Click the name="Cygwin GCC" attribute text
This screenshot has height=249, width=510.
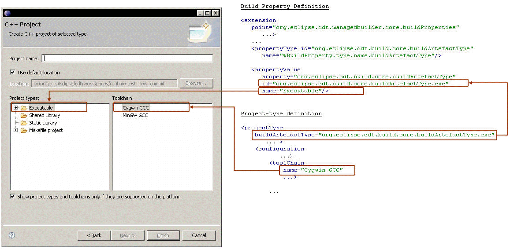pos(313,170)
